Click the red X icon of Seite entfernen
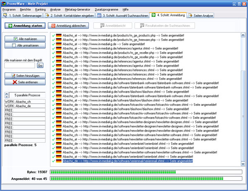This screenshot has height=191, width=248. click(x=15, y=82)
